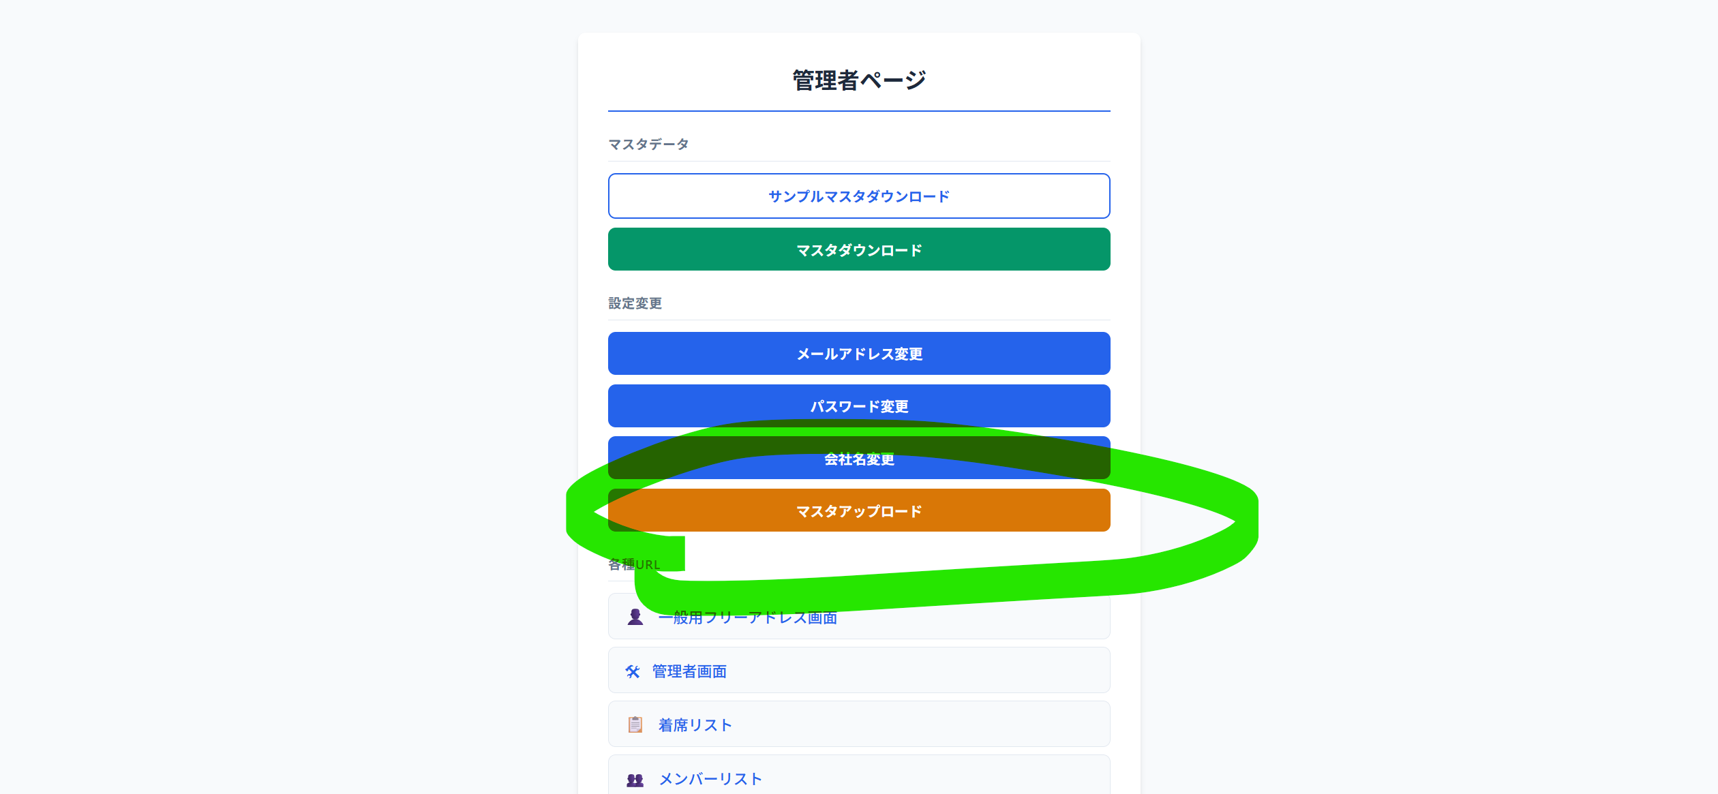Click the 着席リスト list row
1718x794 pixels.
858,724
